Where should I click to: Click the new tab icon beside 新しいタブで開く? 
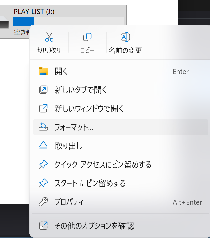click(44, 90)
